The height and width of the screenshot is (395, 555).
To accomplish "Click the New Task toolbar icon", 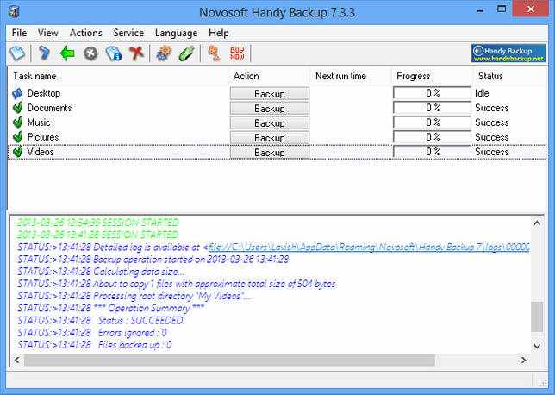I will point(17,53).
